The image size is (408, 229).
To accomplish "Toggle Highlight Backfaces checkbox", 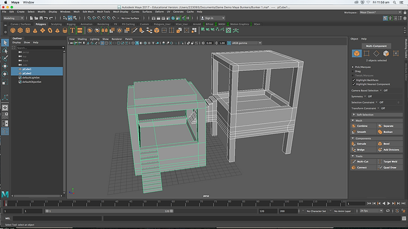I will pos(354,80).
